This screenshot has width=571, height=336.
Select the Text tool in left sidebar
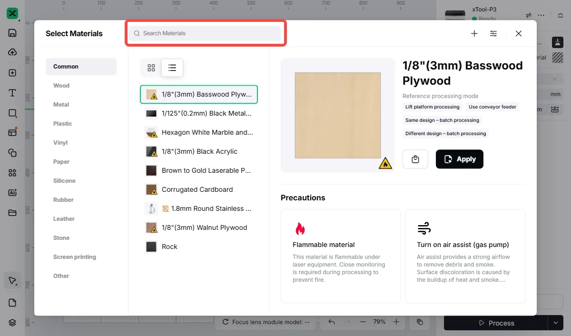click(12, 93)
